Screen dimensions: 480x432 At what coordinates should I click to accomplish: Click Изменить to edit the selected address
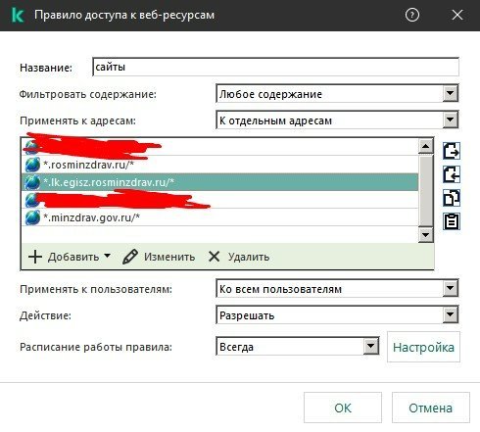(x=159, y=257)
